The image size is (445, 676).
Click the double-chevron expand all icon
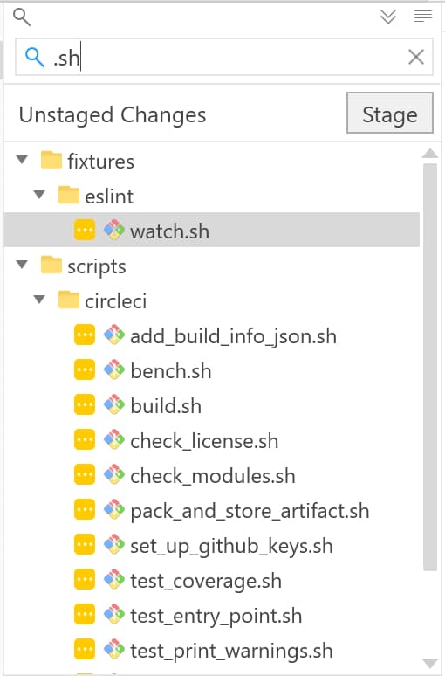[388, 17]
